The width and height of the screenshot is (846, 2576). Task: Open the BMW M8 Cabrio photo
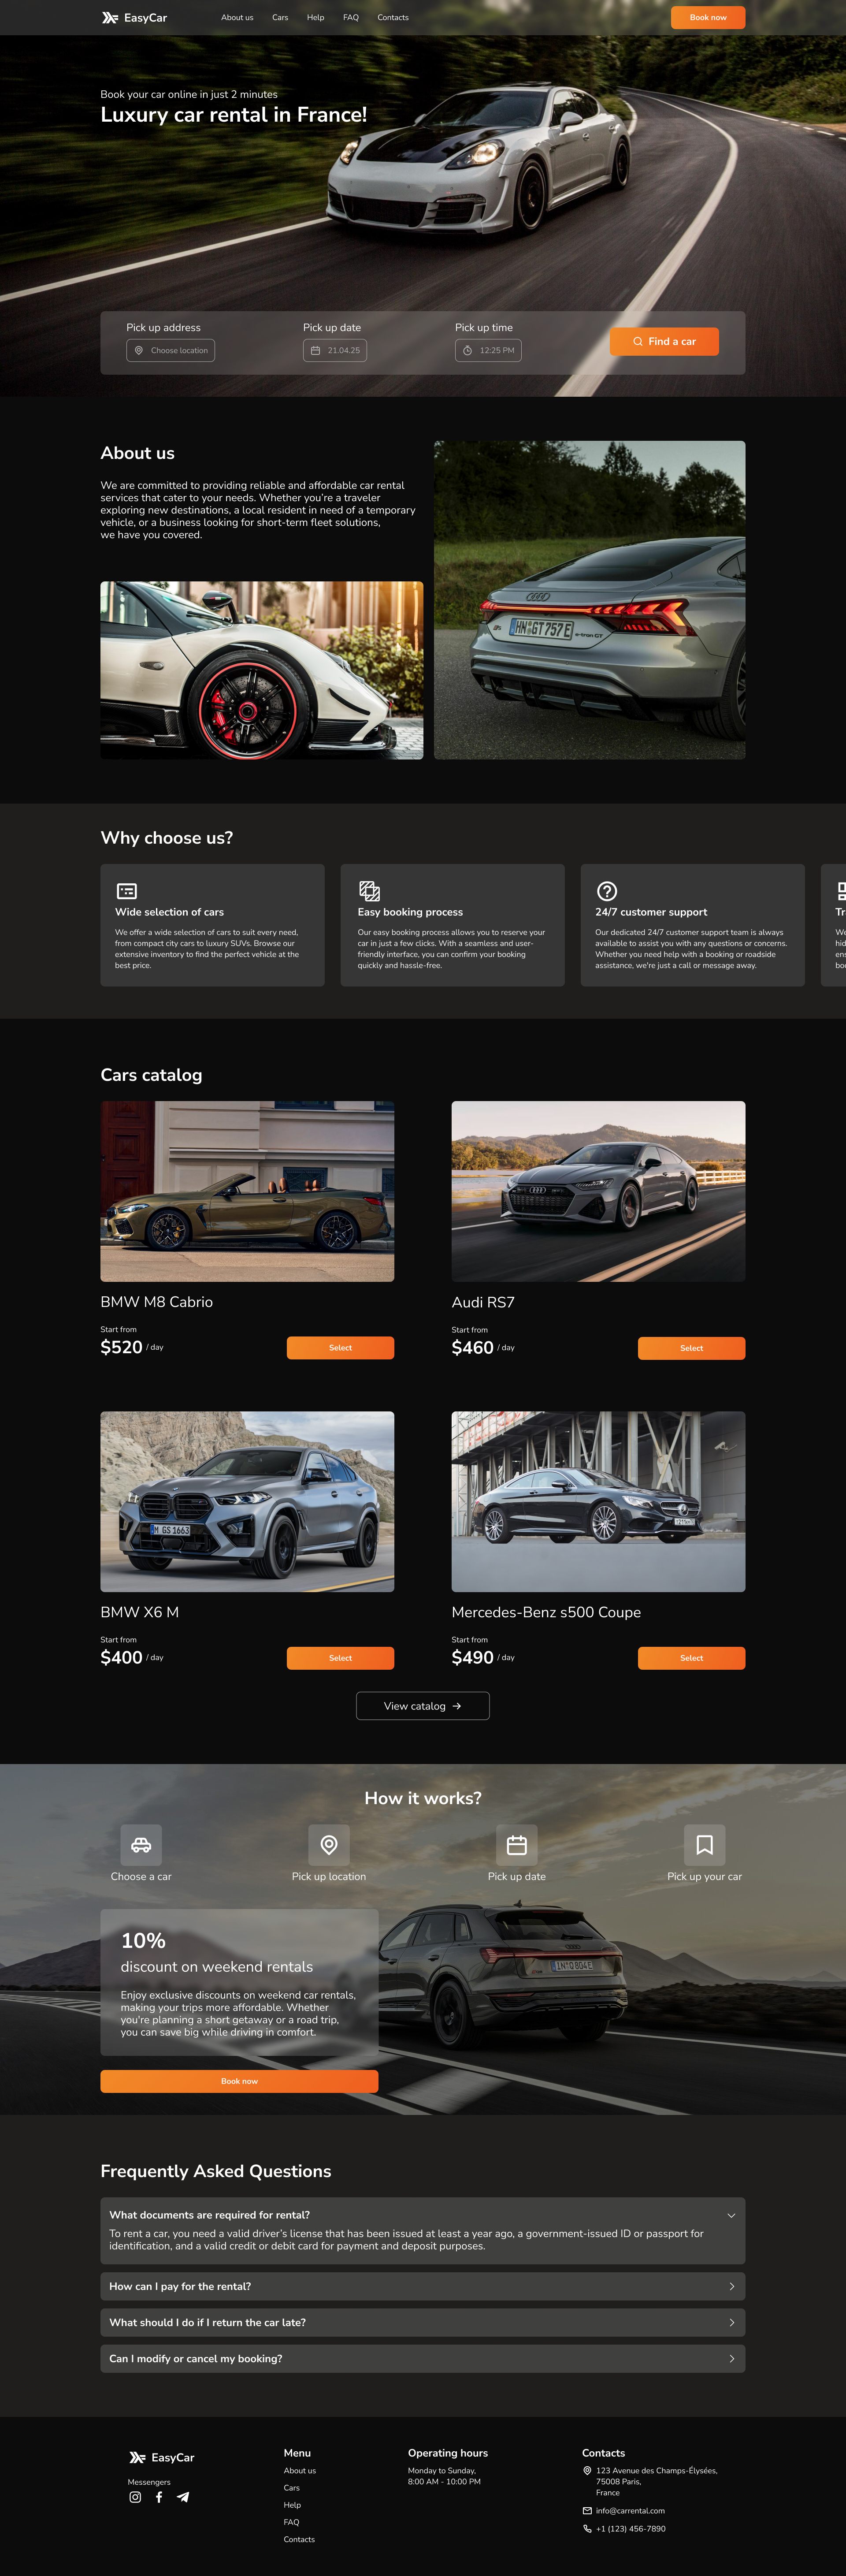pyautogui.click(x=247, y=1191)
